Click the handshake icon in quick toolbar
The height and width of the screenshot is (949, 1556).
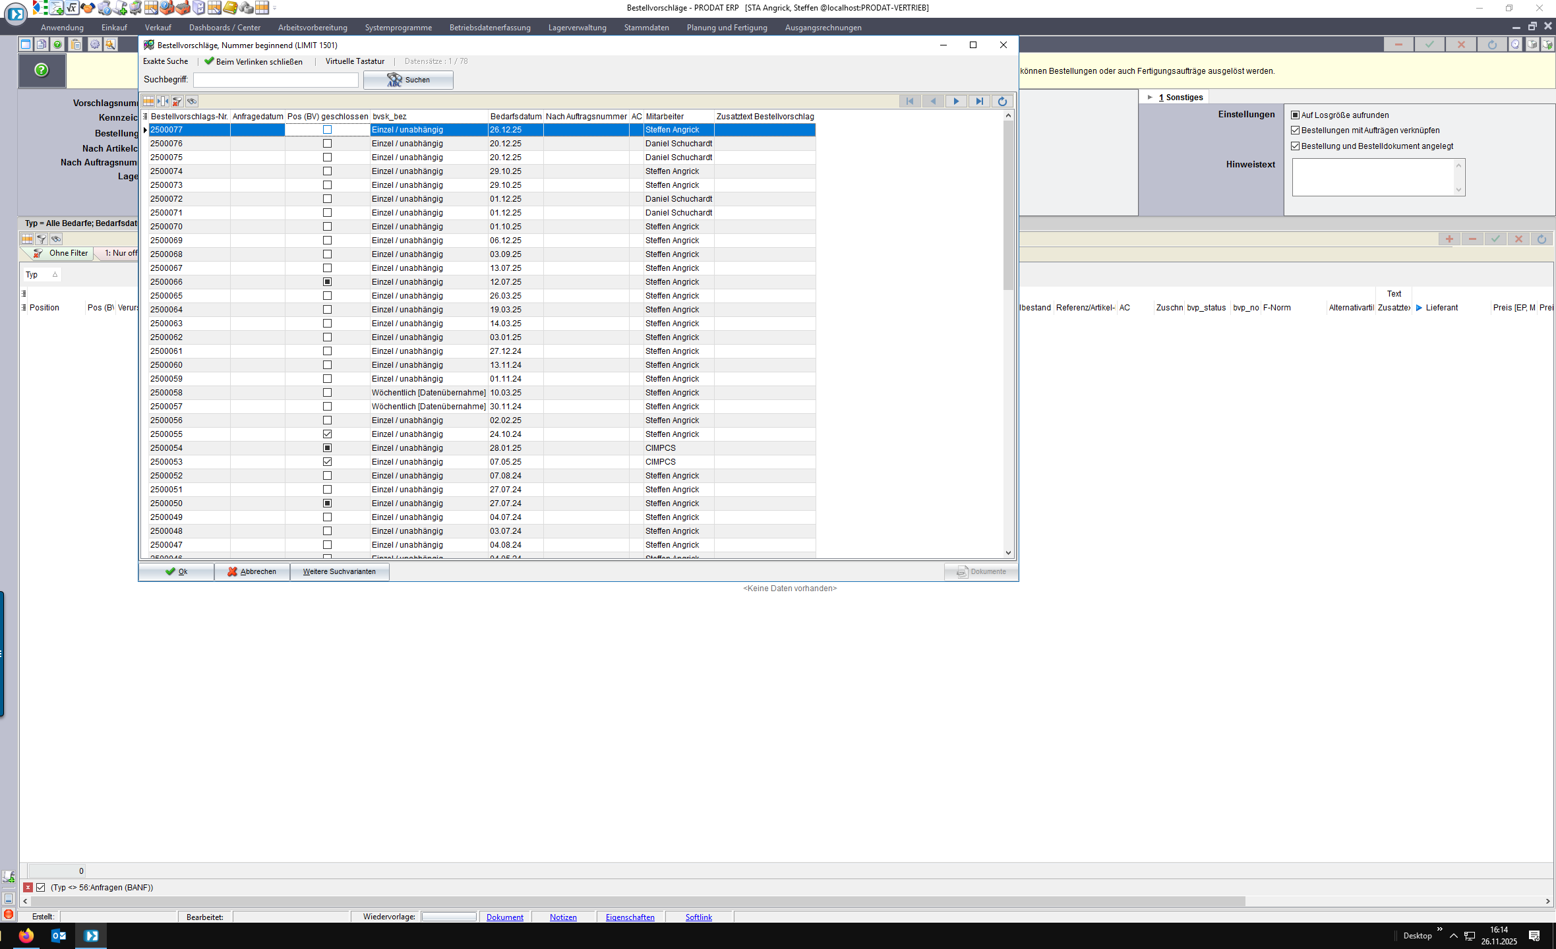[x=88, y=8]
